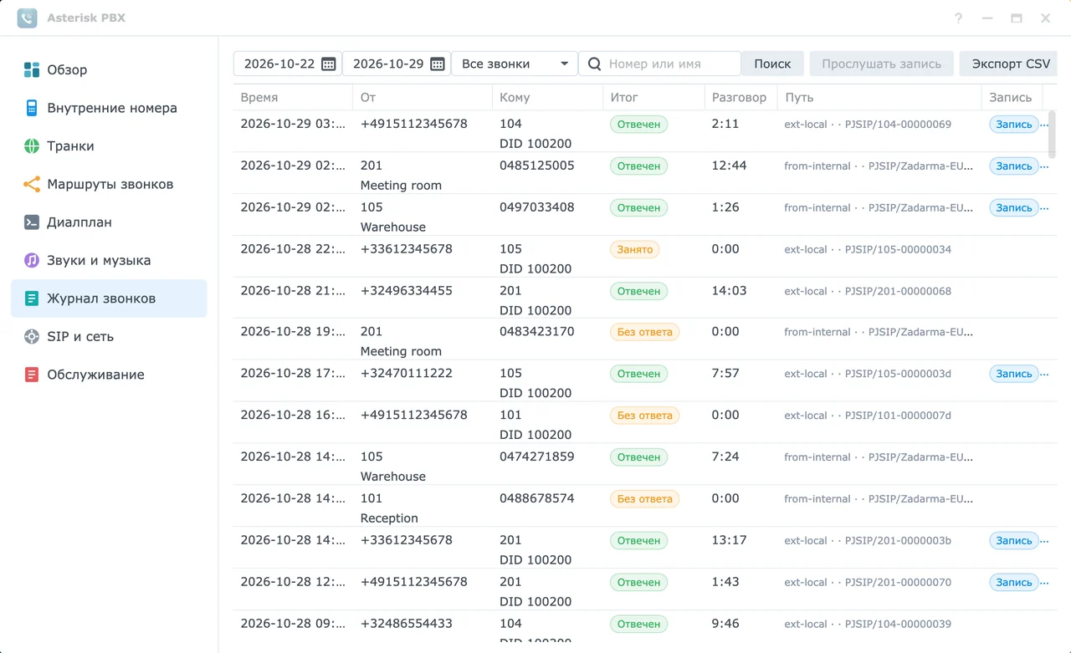This screenshot has height=653, width=1071.
Task: Click the call log vertical scrollbar
Action: pos(1052,134)
